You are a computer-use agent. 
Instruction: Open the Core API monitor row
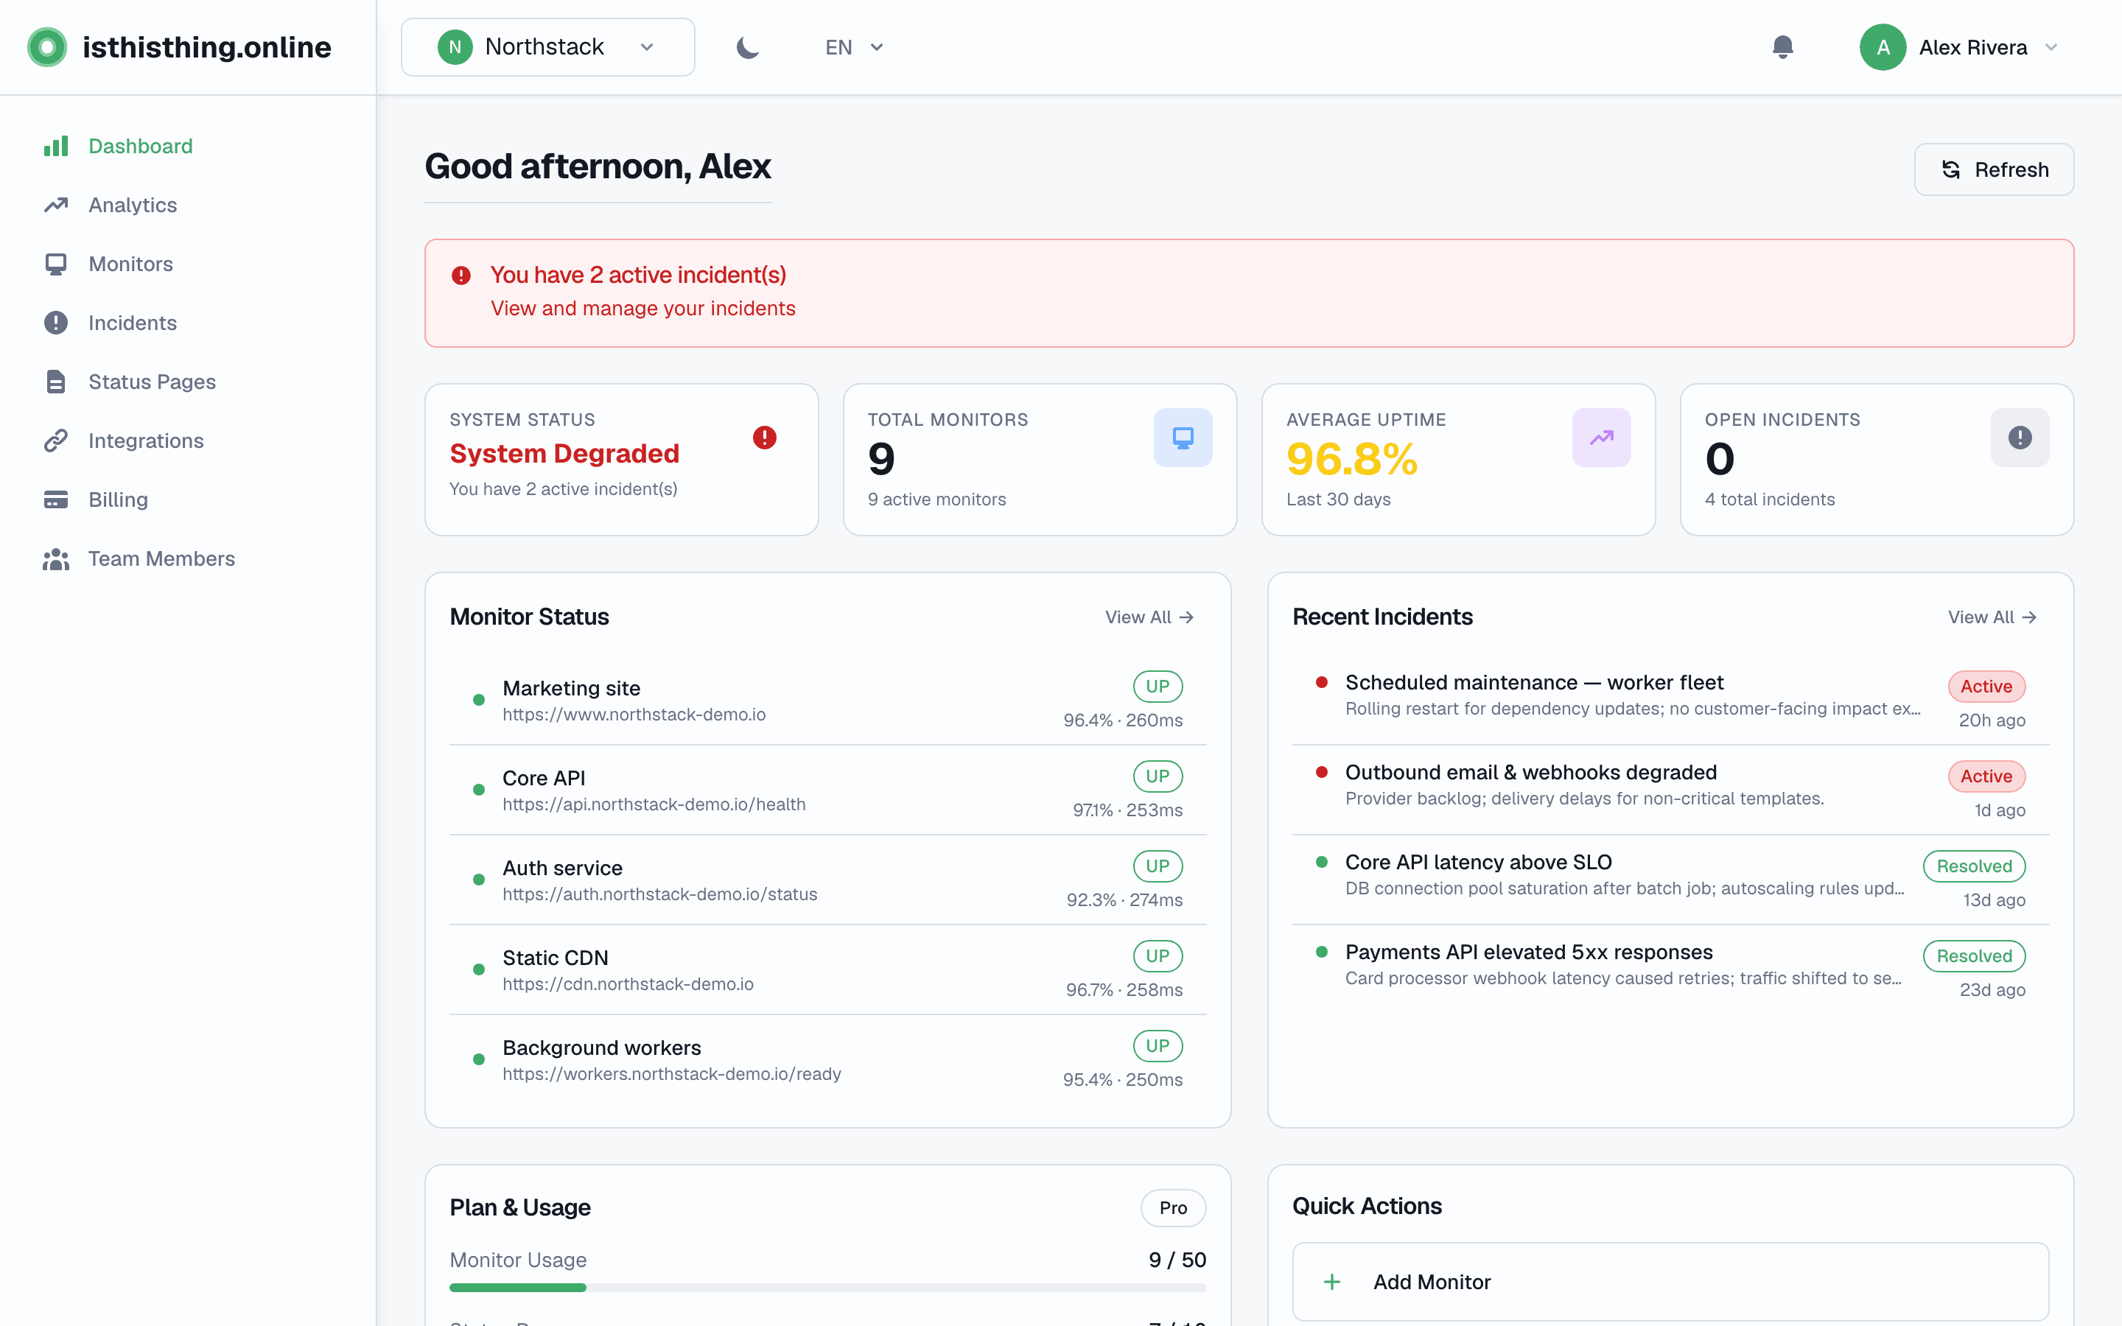pos(827,790)
